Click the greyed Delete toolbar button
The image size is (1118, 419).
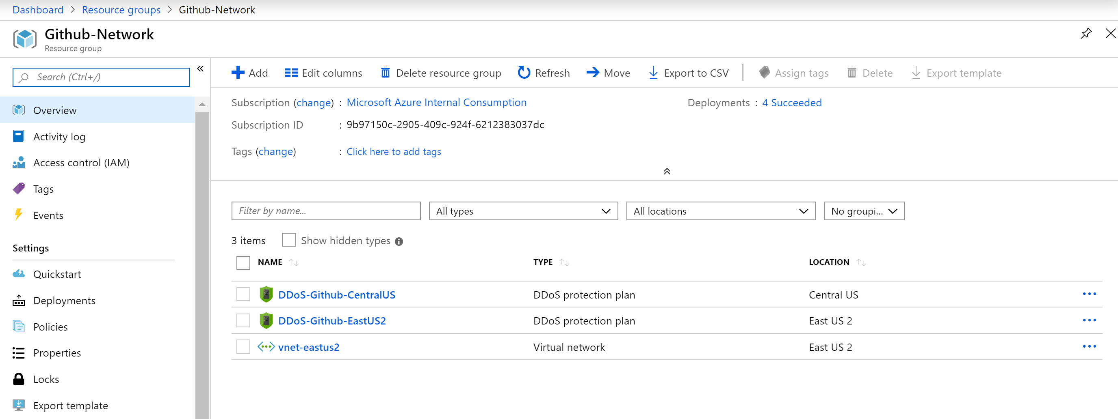click(870, 73)
